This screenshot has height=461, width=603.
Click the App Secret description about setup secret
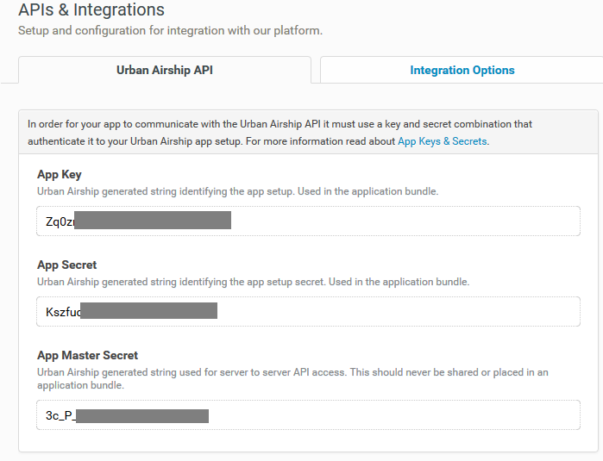point(253,282)
